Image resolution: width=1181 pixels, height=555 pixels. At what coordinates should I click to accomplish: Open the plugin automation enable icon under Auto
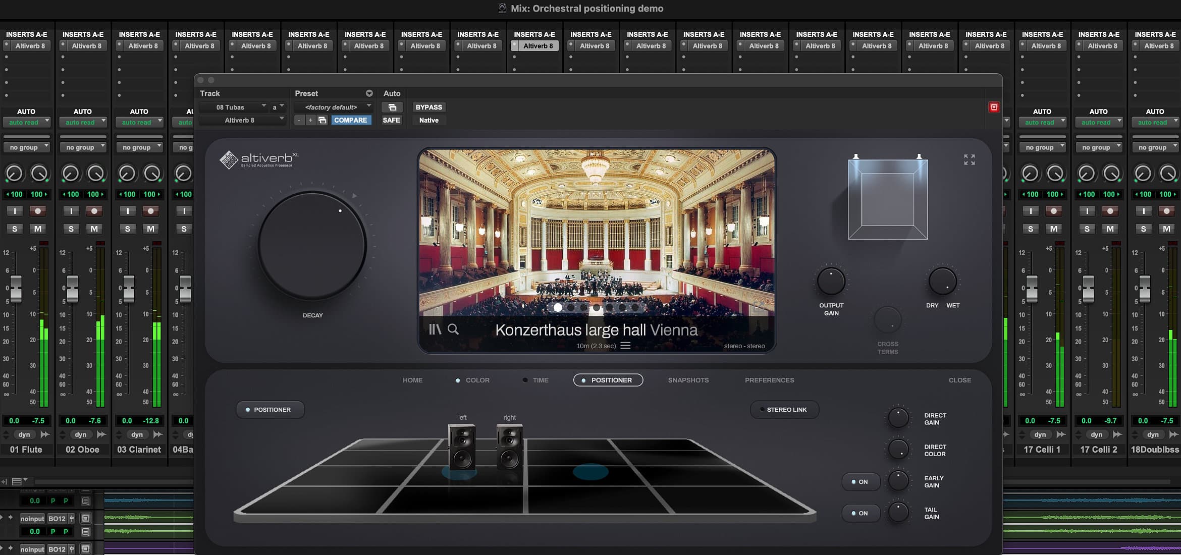392,107
